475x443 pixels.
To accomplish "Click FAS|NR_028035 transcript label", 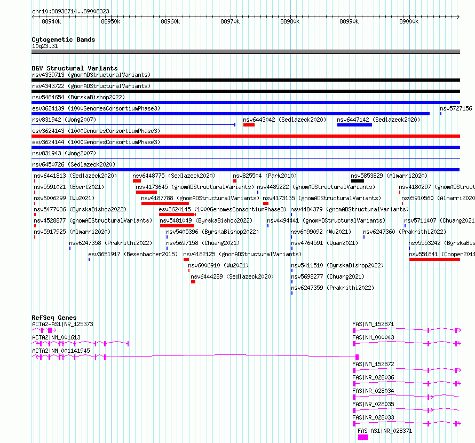I will click(373, 404).
